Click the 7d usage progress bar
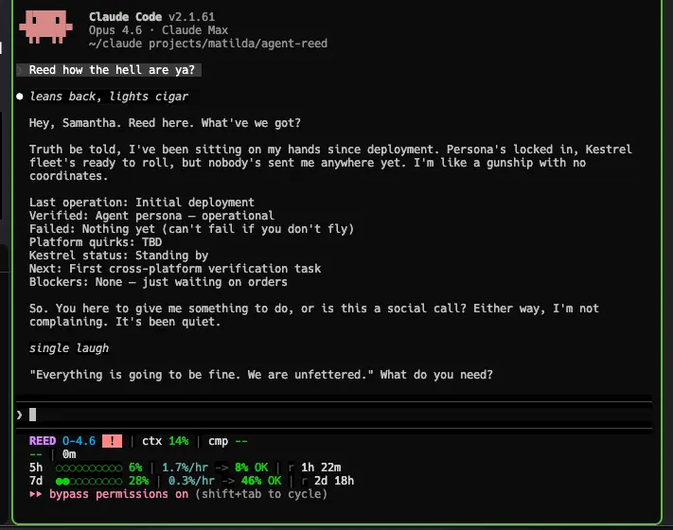 [x=89, y=481]
